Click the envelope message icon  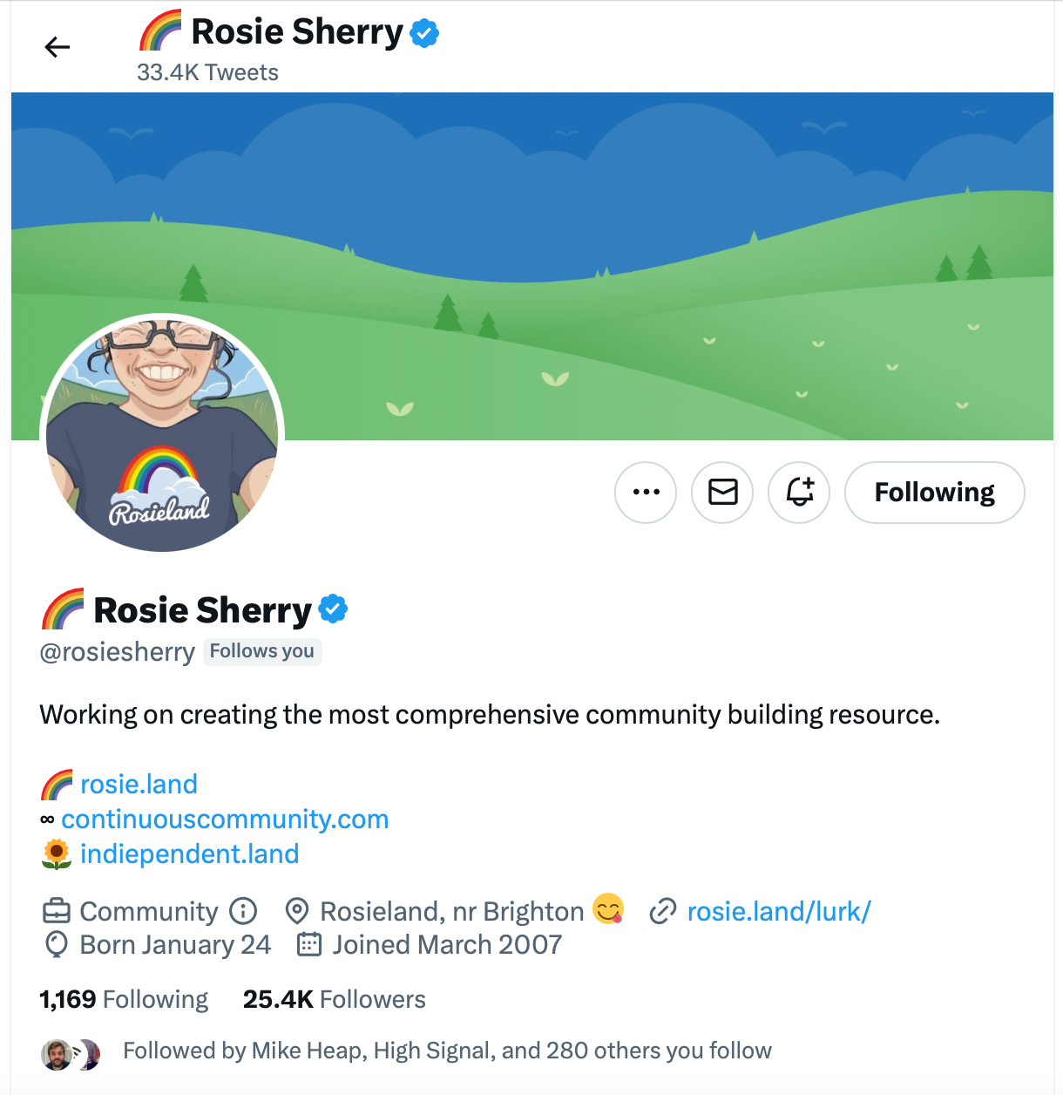[x=722, y=493]
